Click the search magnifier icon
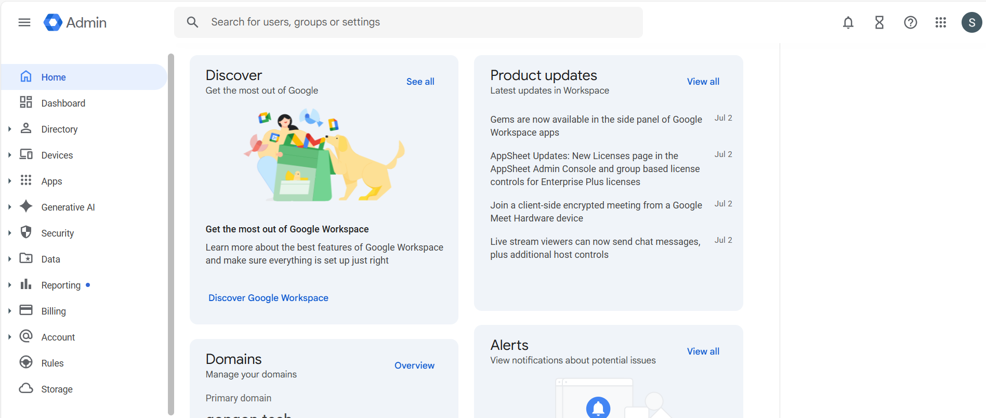The width and height of the screenshot is (986, 418). click(x=192, y=22)
